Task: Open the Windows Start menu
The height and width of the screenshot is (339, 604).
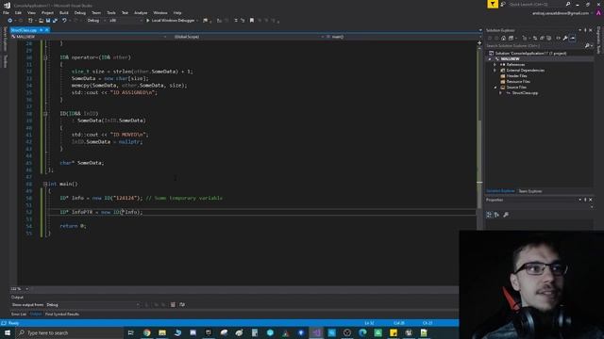Action: [8, 332]
